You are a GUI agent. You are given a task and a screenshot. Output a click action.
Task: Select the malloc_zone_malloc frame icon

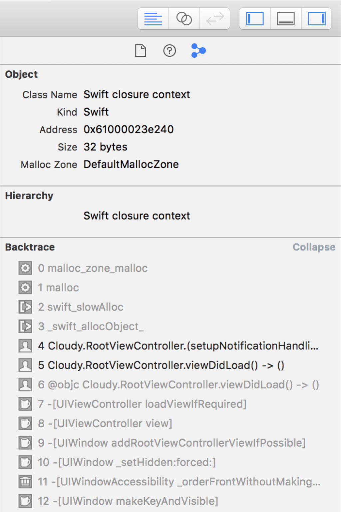pyautogui.click(x=25, y=268)
